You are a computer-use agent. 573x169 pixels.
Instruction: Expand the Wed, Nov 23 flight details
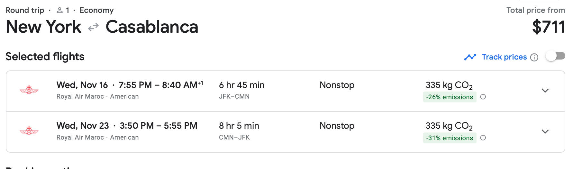click(x=545, y=132)
